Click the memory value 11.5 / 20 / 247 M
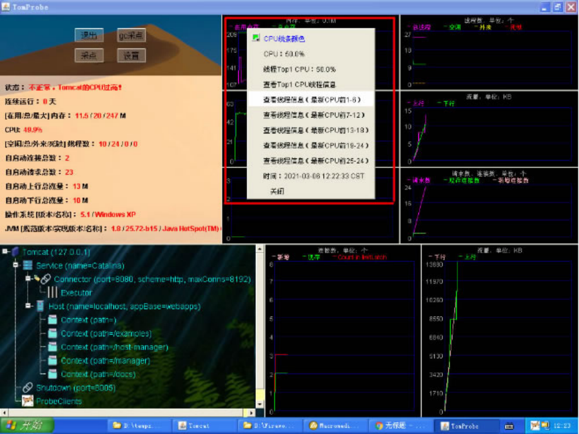The height and width of the screenshot is (434, 579). tap(100, 115)
